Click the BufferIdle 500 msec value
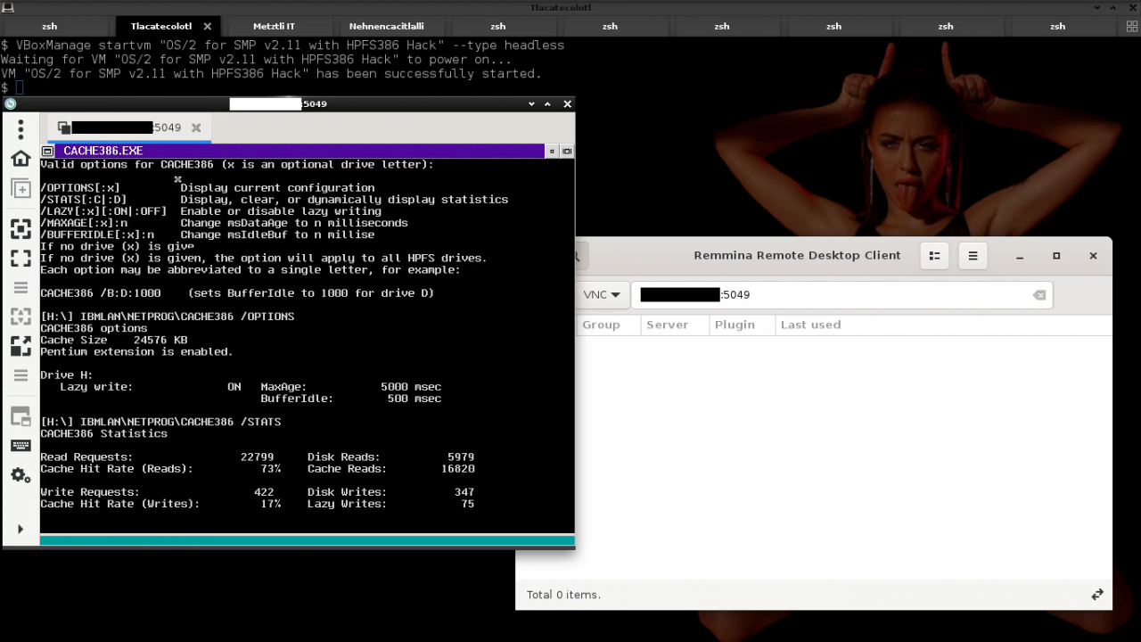The height and width of the screenshot is (642, 1141). (414, 399)
